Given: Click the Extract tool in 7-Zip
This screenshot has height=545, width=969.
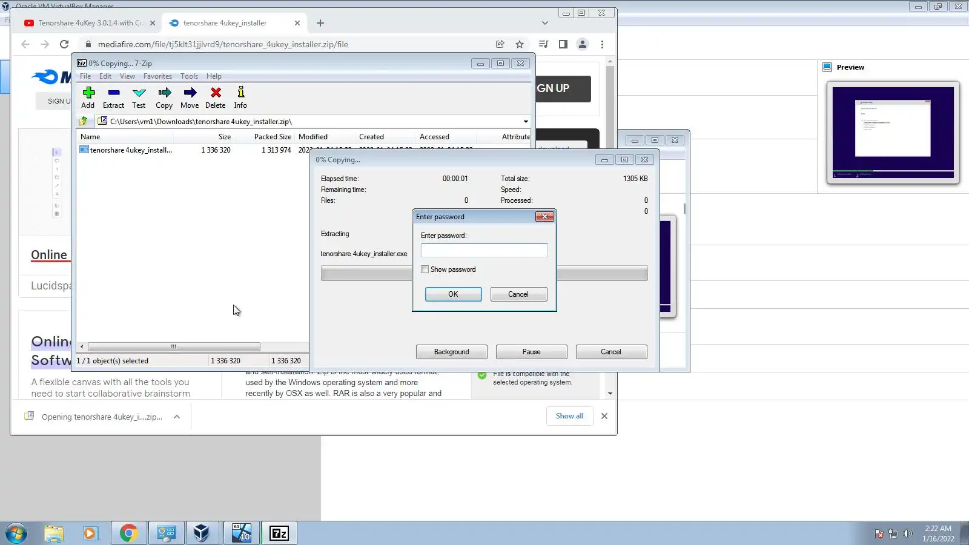Looking at the screenshot, I should [113, 97].
